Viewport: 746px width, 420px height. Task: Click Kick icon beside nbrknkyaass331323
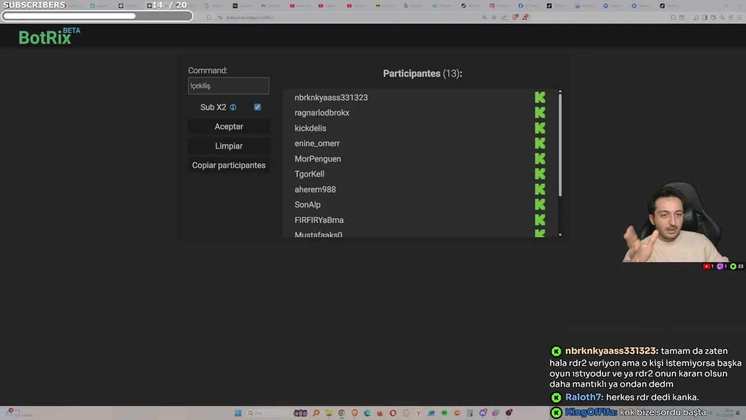[x=540, y=97]
